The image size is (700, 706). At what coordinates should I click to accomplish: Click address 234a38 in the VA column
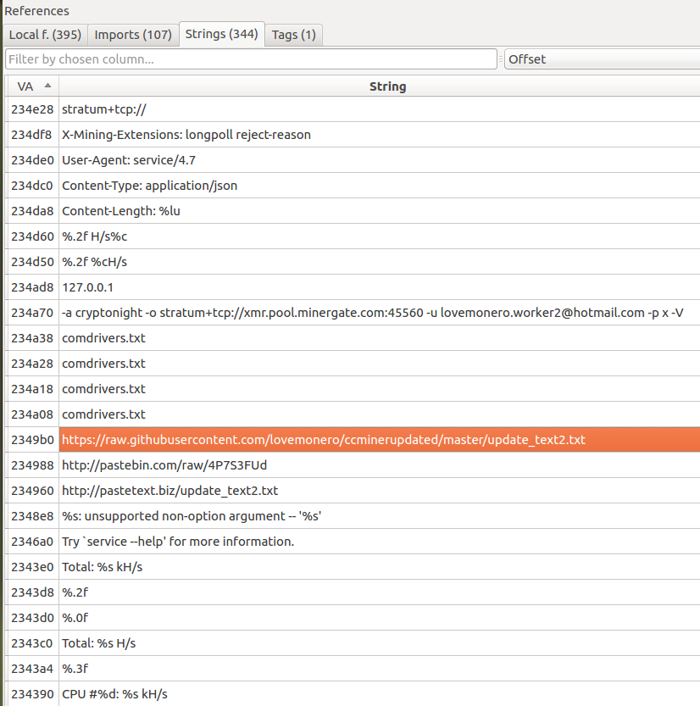33,338
